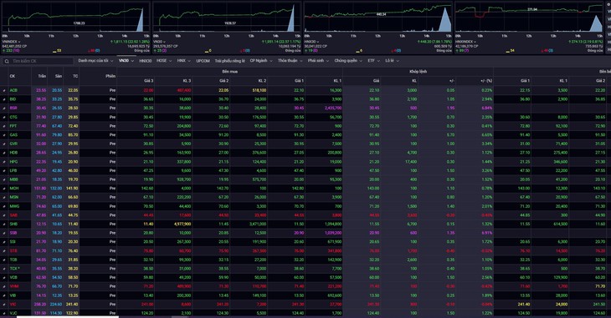Pin the GAS stock row

[x=4, y=135]
